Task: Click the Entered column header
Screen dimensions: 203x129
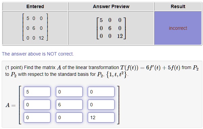Action: pos(35,6)
